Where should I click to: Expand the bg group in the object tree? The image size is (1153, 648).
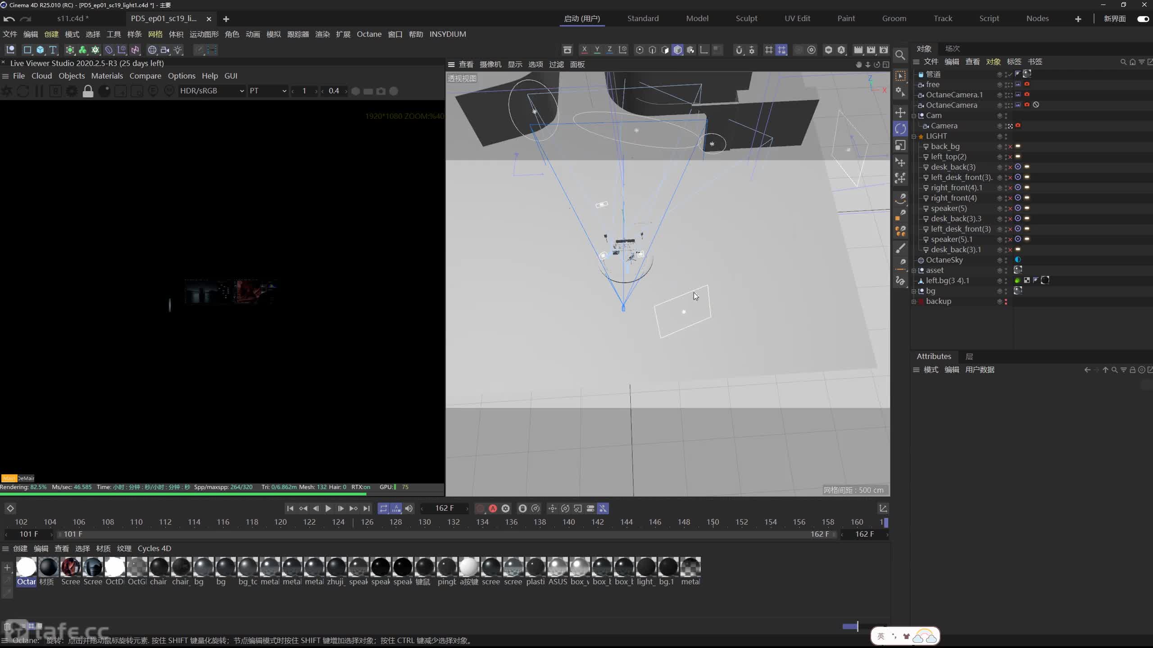pyautogui.click(x=914, y=291)
